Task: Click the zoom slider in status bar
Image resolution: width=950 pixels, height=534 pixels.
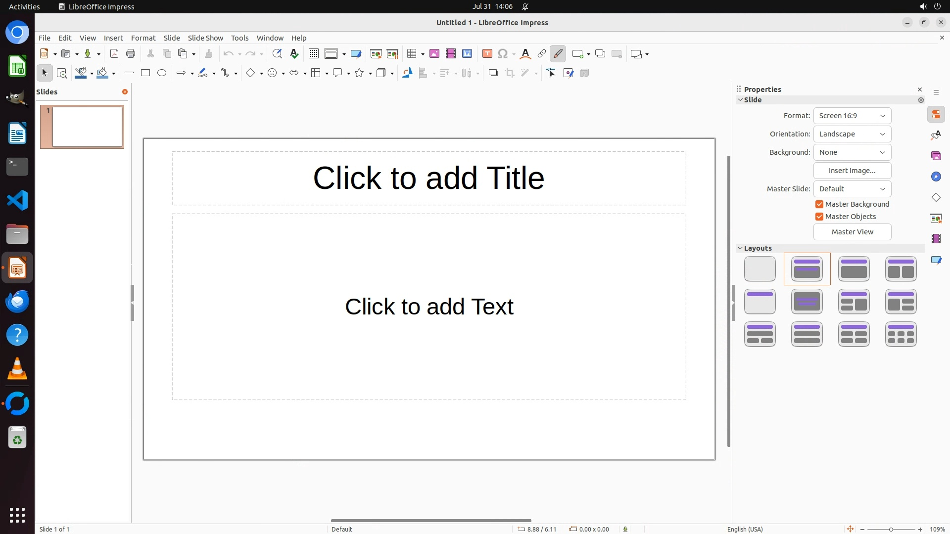Action: 891,529
